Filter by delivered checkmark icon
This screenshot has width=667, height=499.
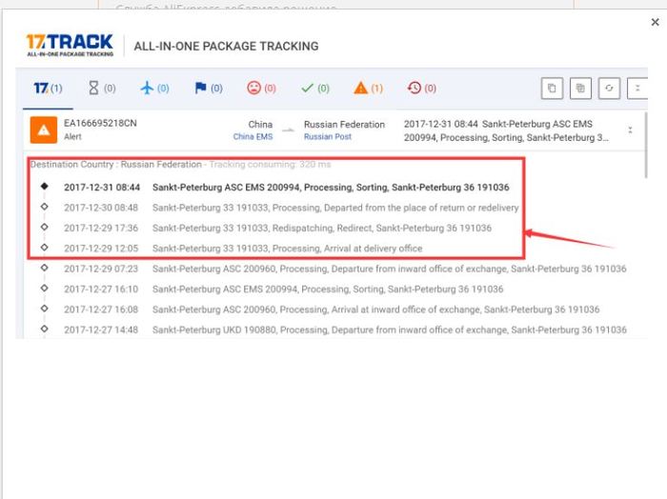pos(314,89)
